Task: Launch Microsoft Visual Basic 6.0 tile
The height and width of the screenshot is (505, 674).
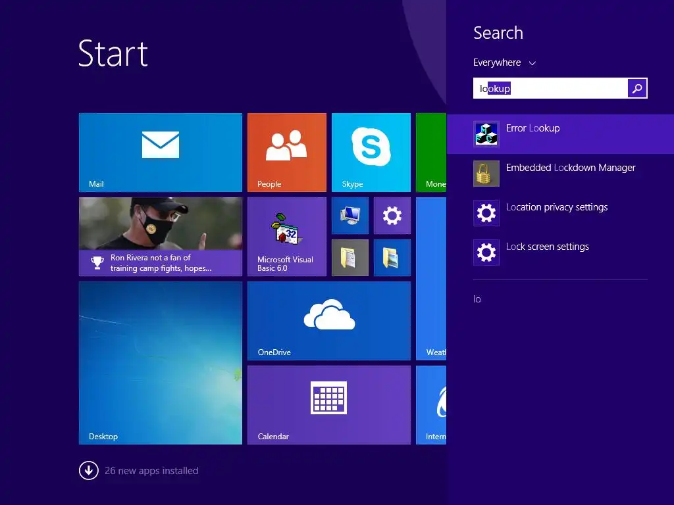Action: click(287, 237)
